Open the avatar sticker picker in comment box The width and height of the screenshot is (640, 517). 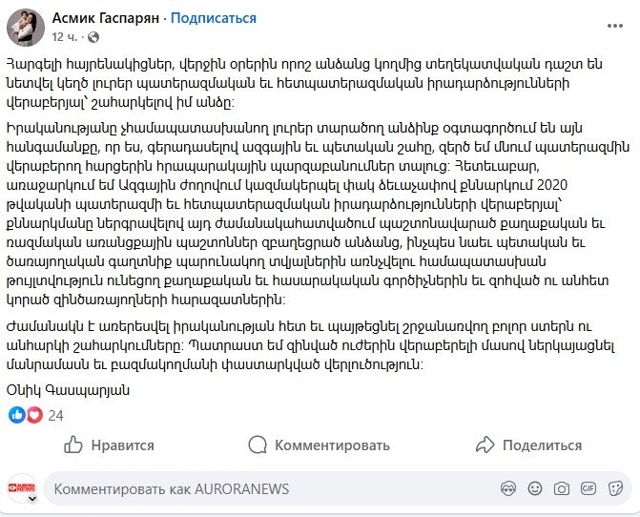(x=510, y=488)
